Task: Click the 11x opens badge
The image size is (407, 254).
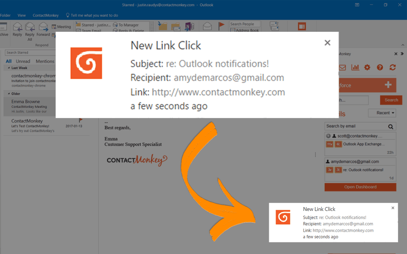Action: point(330,144)
